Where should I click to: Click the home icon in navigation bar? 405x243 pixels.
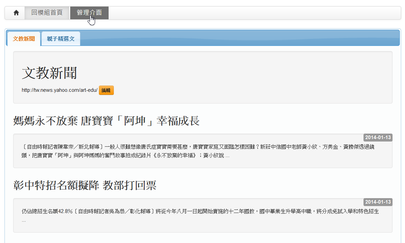16,13
